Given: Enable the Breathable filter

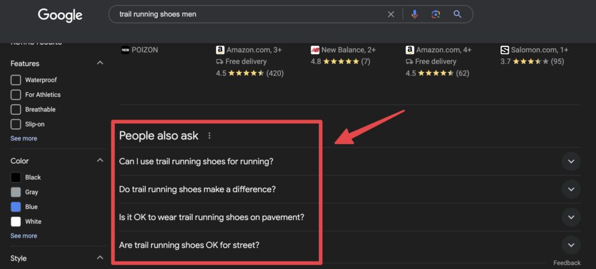Looking at the screenshot, I should [16, 109].
